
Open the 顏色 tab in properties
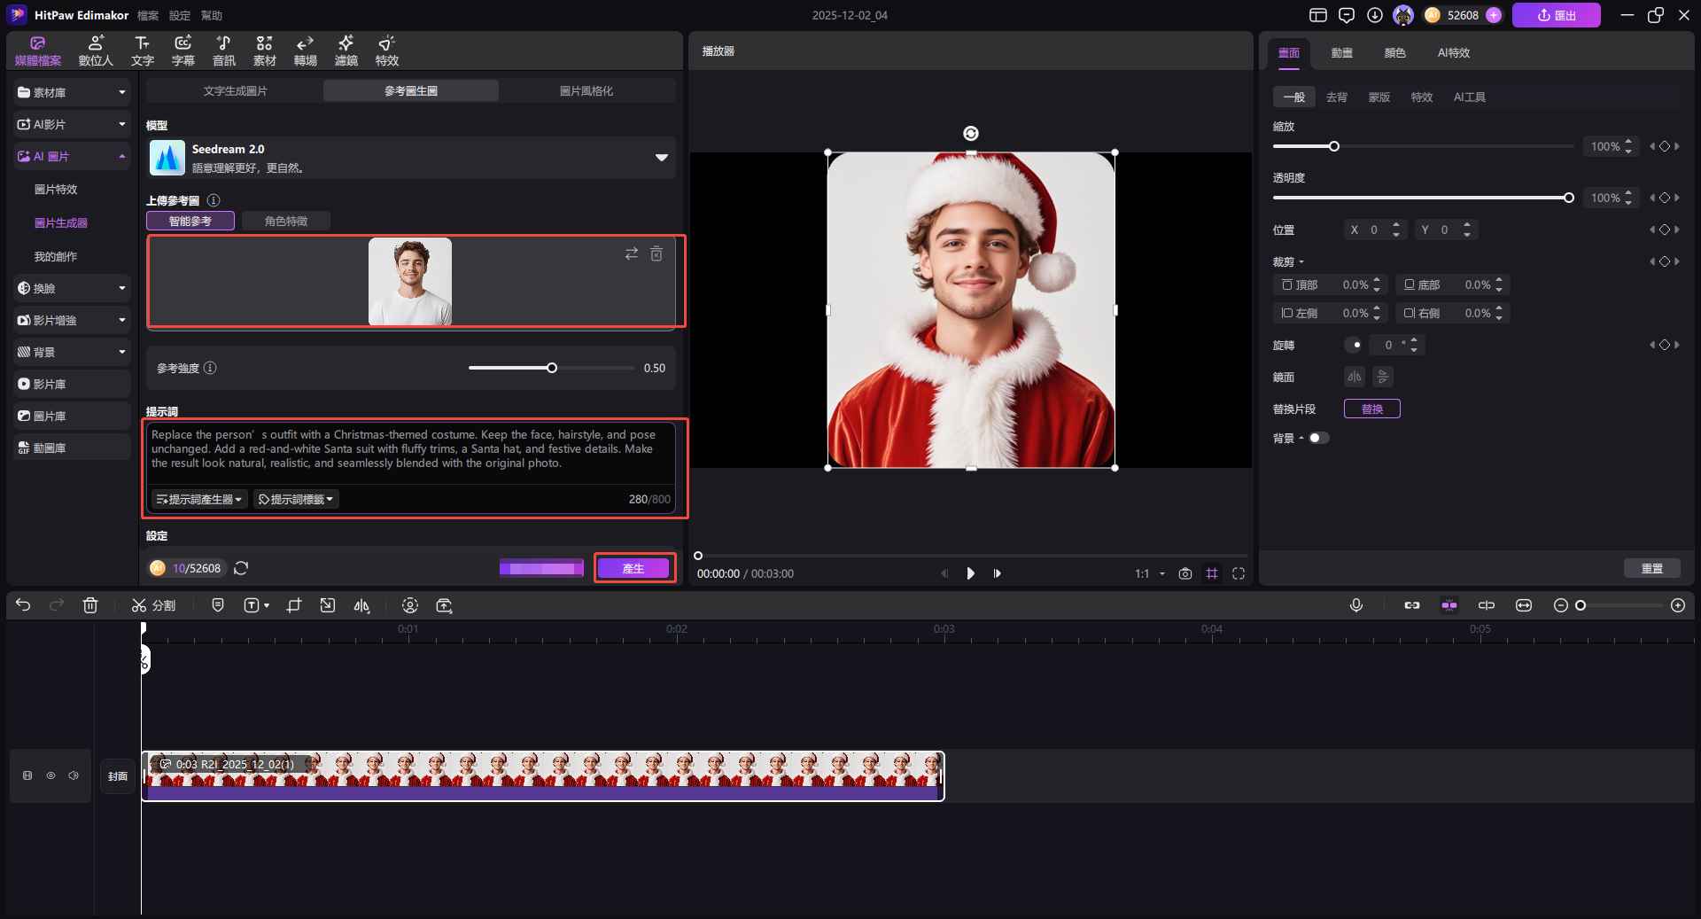[x=1394, y=53]
